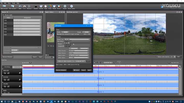Play the input video thumbnail
This screenshot has height=103, width=184.
[x=48, y=46]
